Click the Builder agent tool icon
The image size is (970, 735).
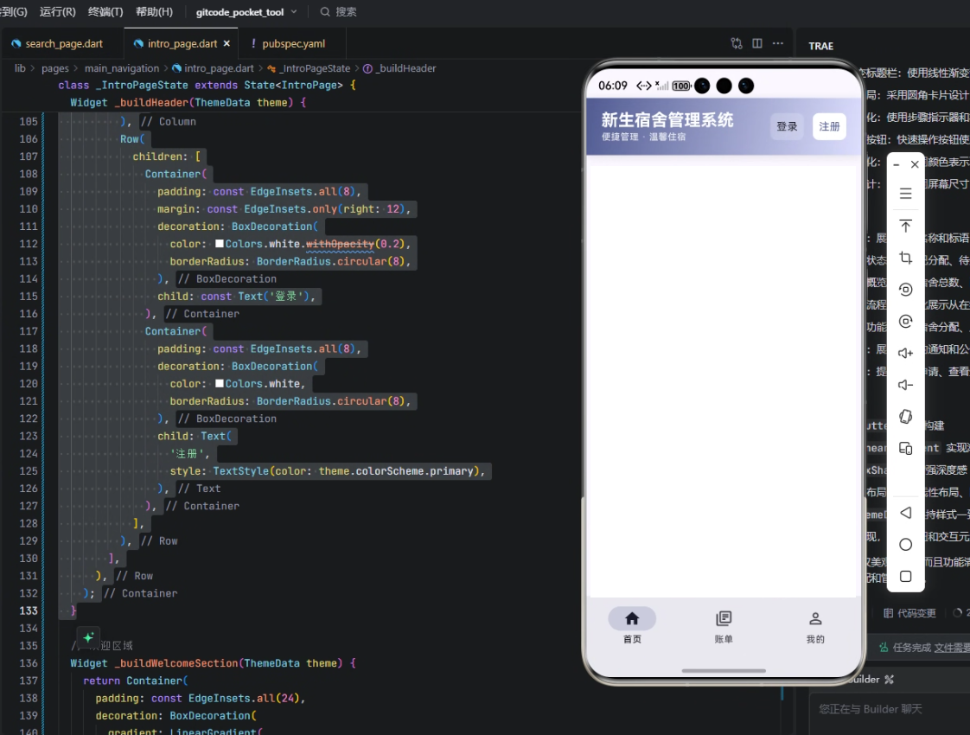(889, 680)
